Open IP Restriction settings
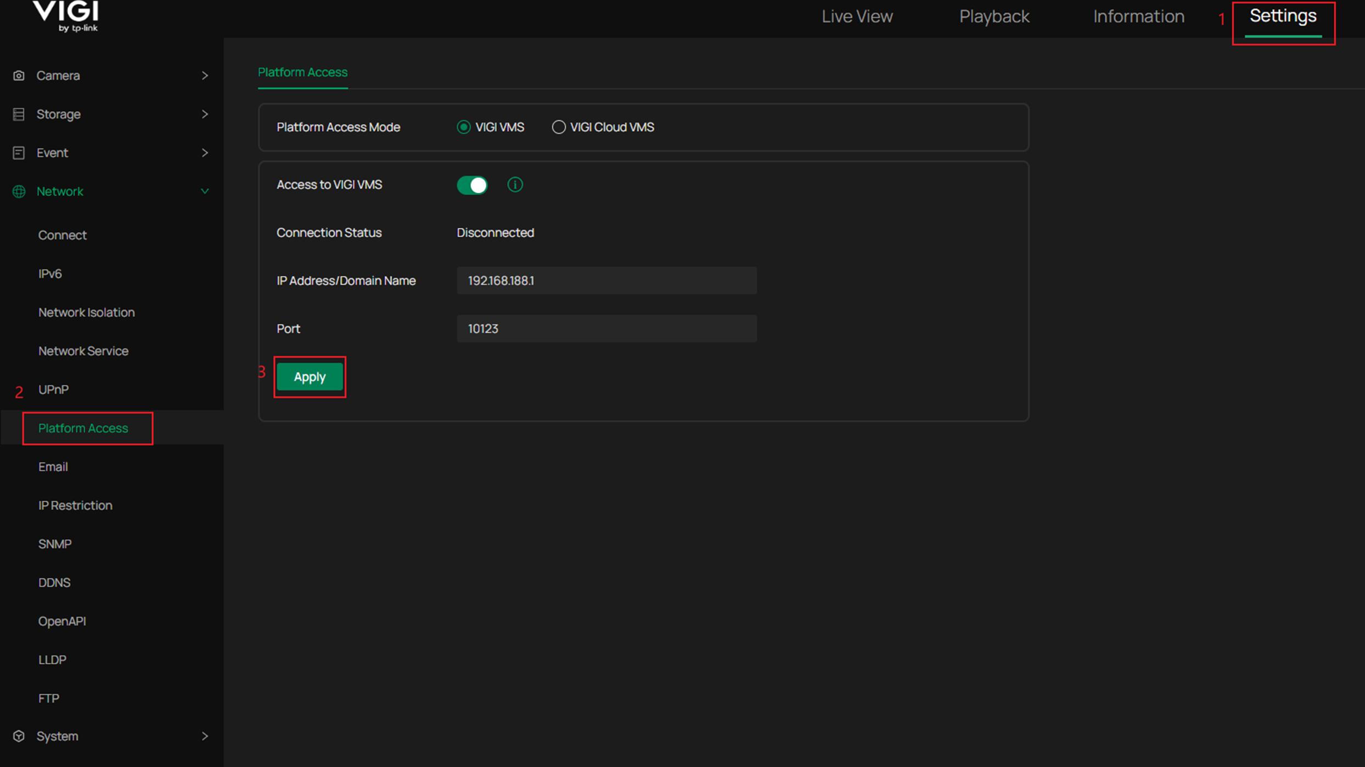Viewport: 1365px width, 767px height. (75, 506)
